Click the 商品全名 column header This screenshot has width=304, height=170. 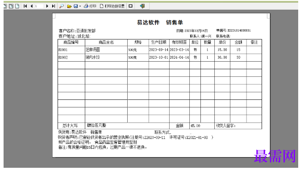pyautogui.click(x=106, y=42)
